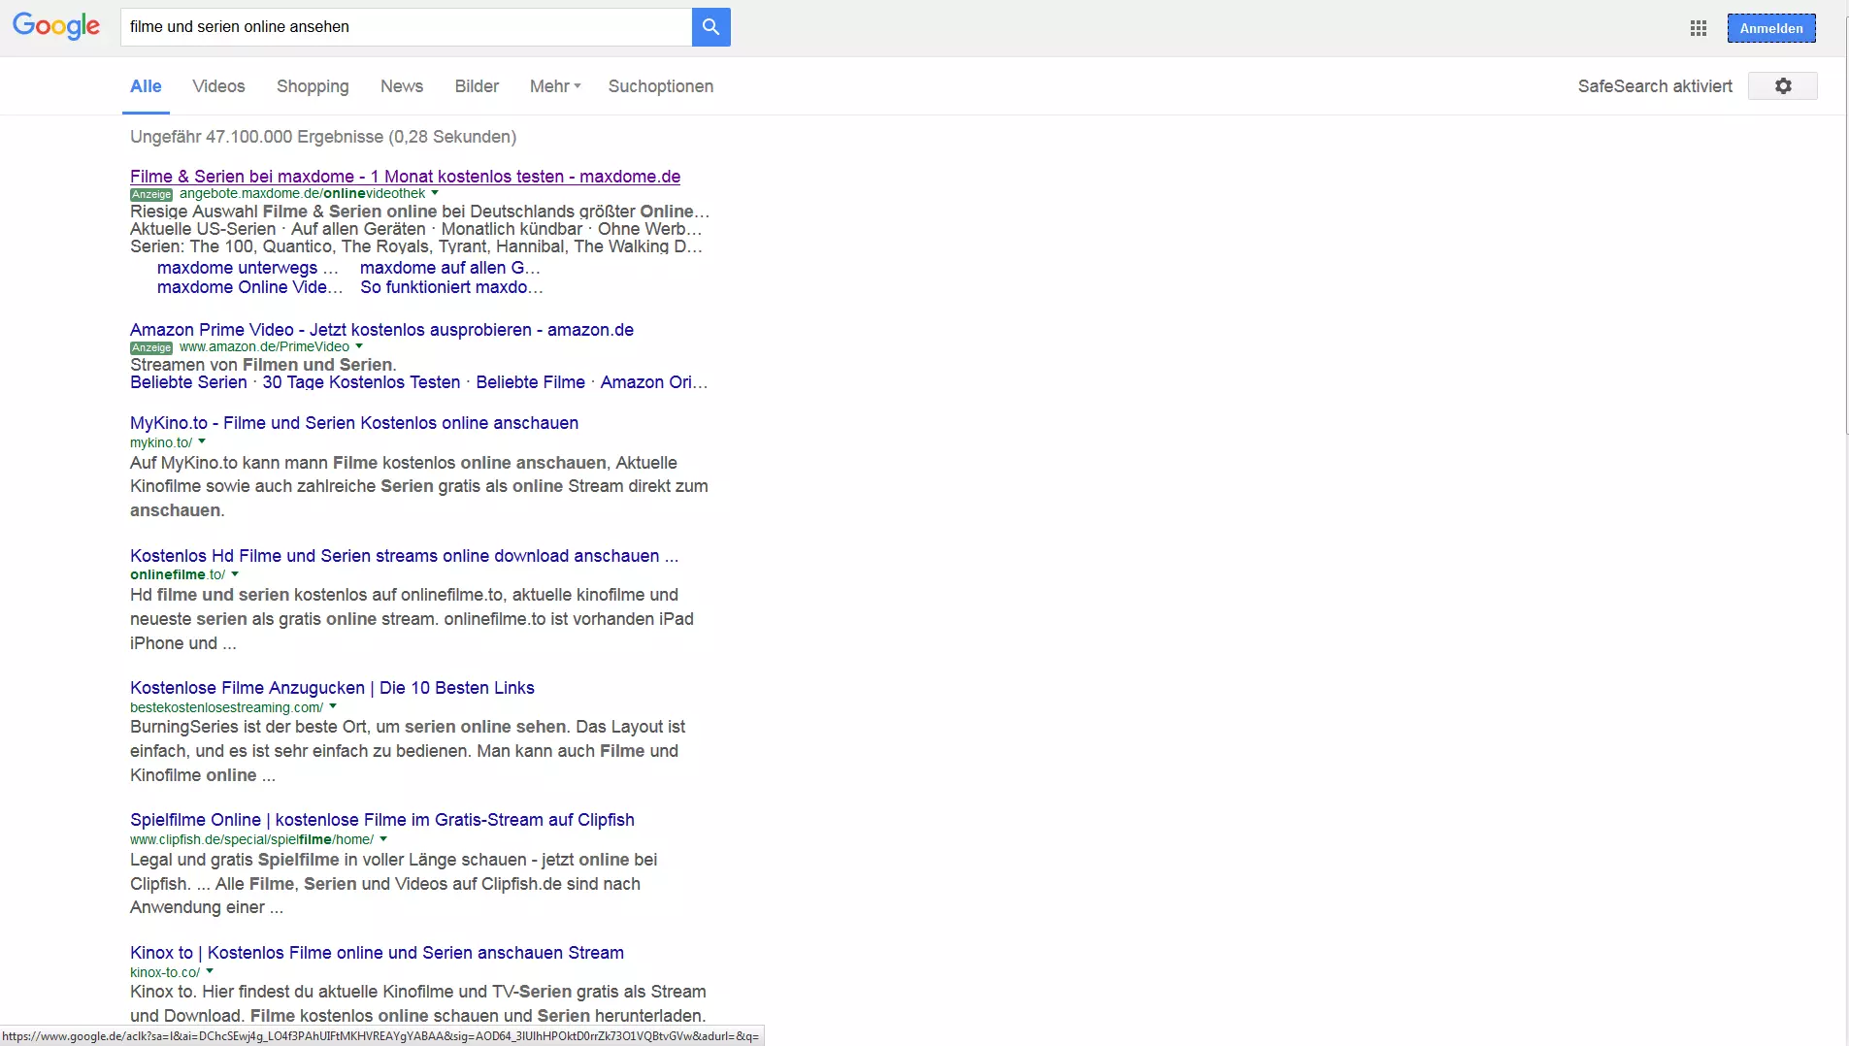Open the 'So funktioniert maxdo…' sitelink

point(451,287)
